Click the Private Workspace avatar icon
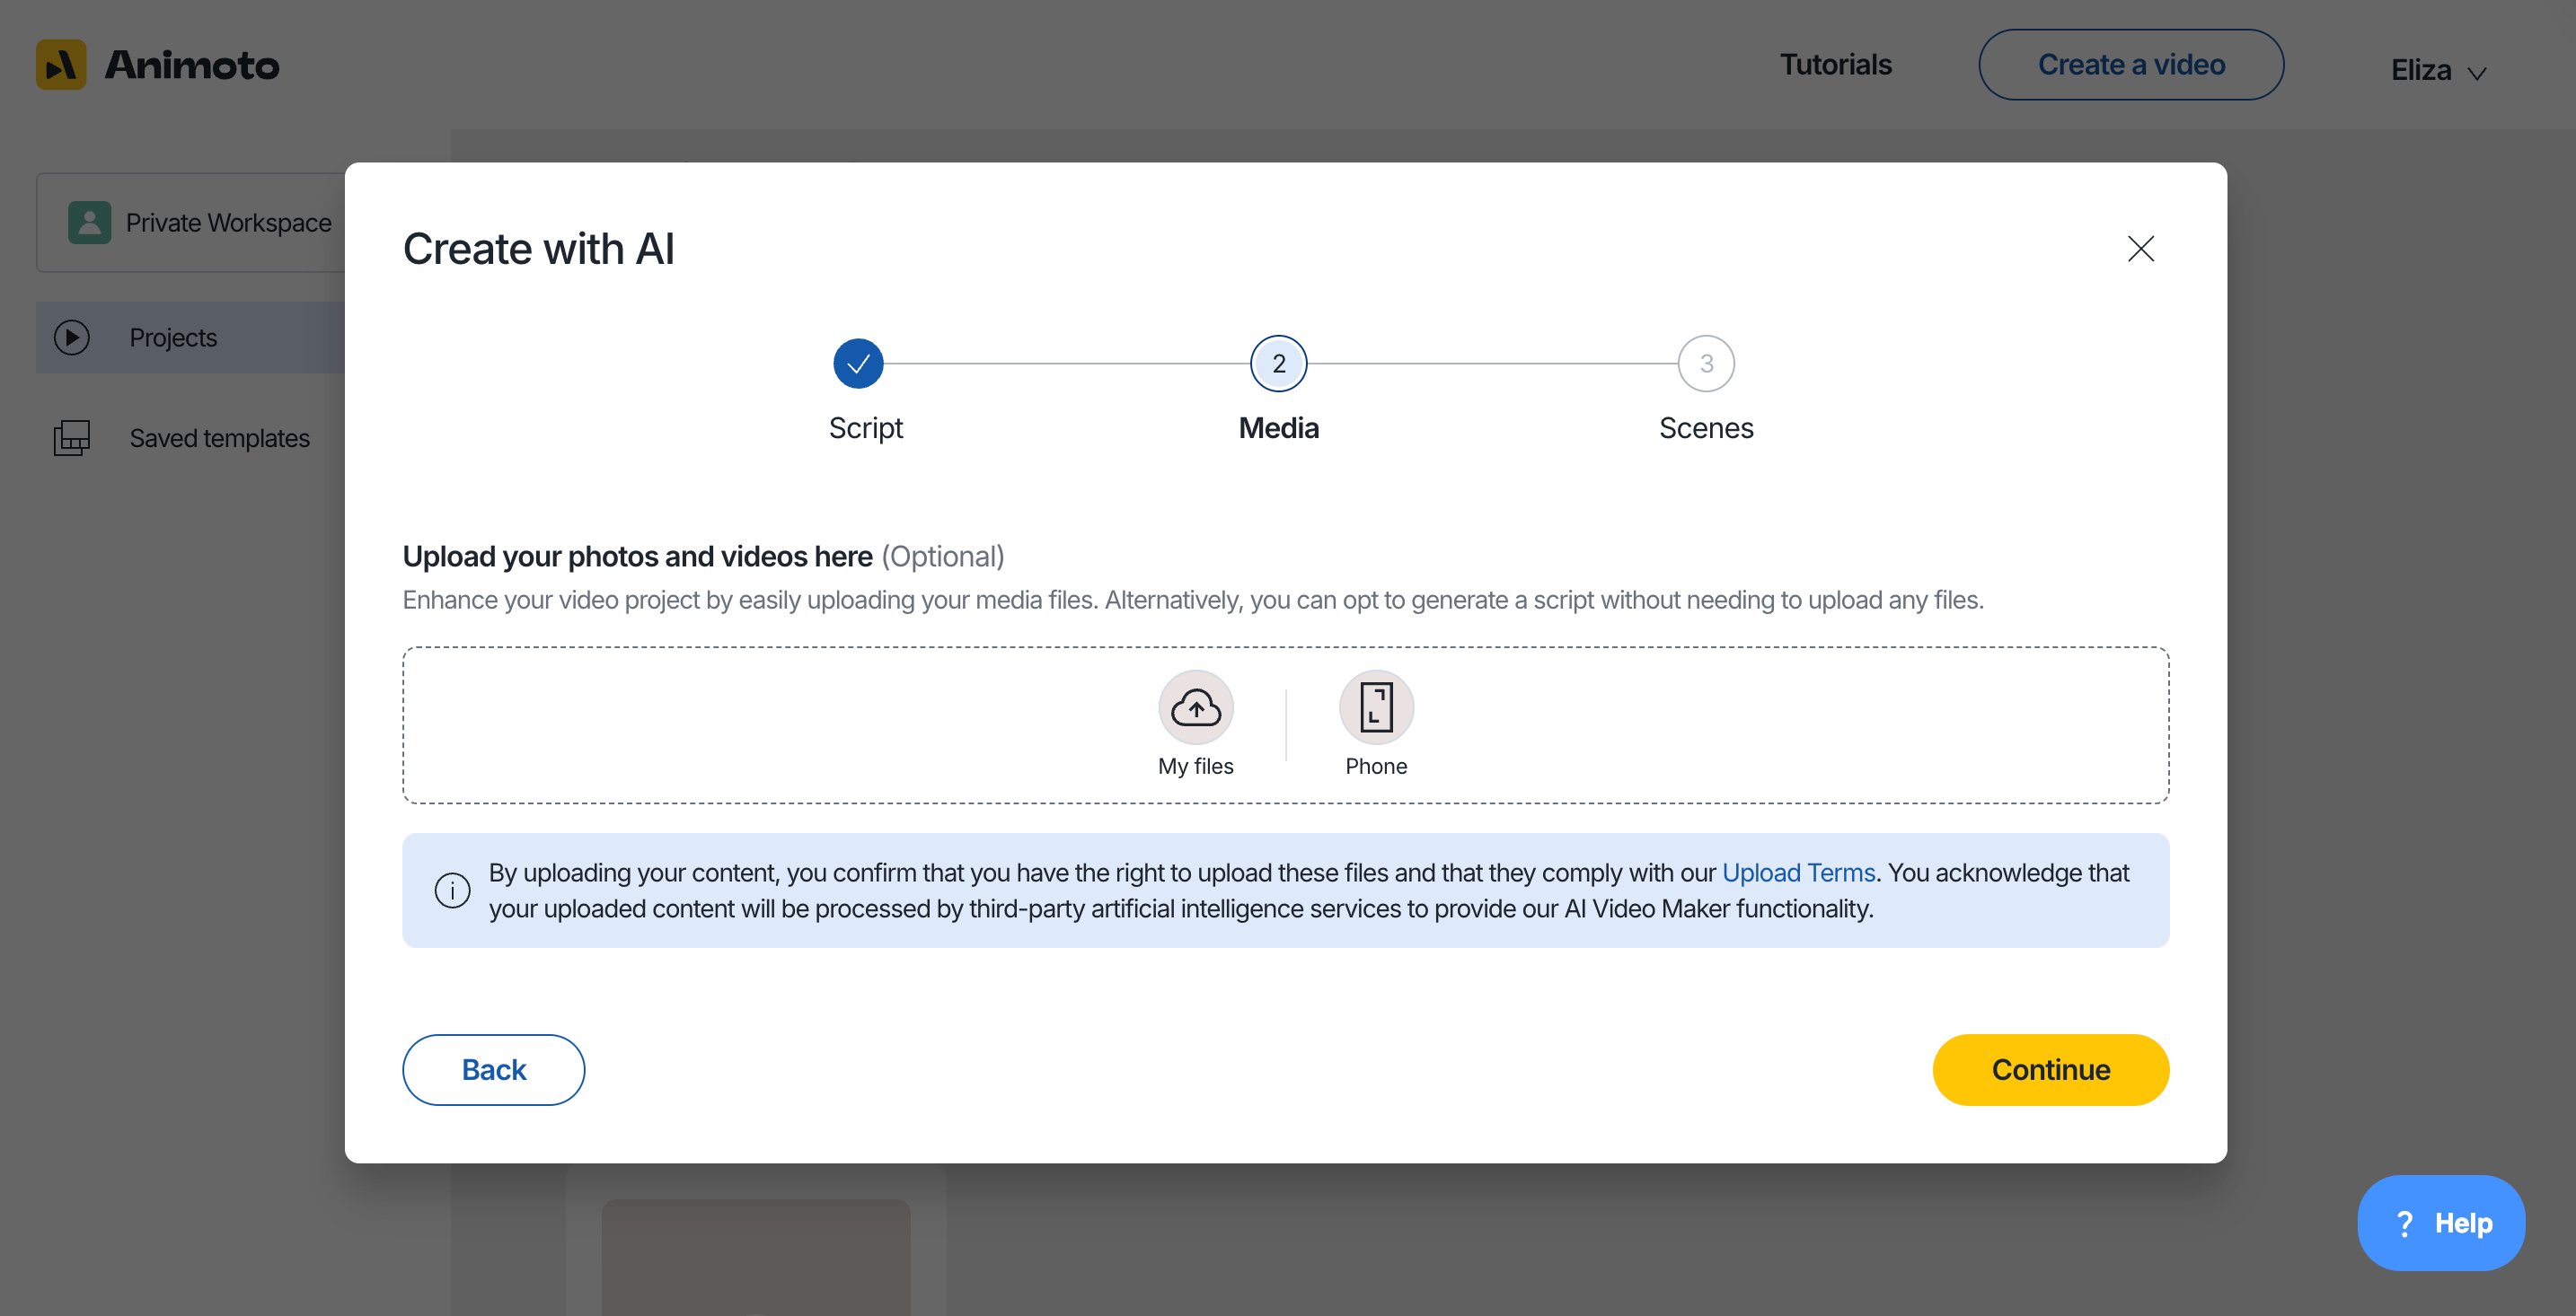 click(89, 222)
